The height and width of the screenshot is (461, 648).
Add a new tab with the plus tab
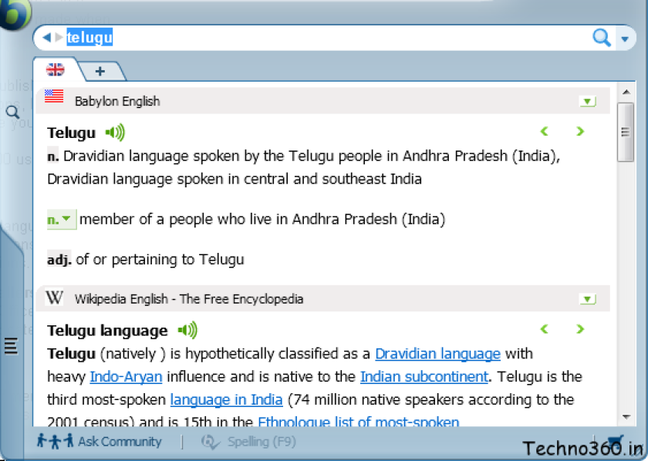tap(100, 71)
